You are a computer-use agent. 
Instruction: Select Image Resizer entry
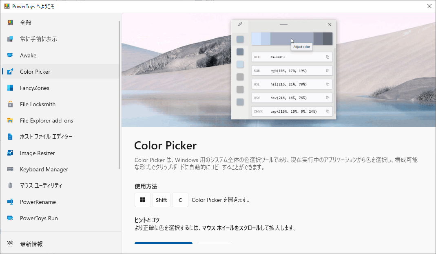(x=60, y=153)
